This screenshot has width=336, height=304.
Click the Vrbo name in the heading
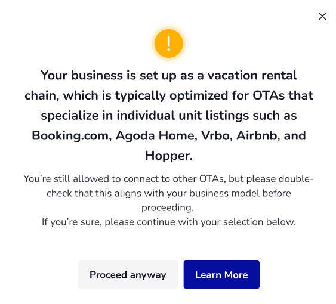[x=217, y=135]
